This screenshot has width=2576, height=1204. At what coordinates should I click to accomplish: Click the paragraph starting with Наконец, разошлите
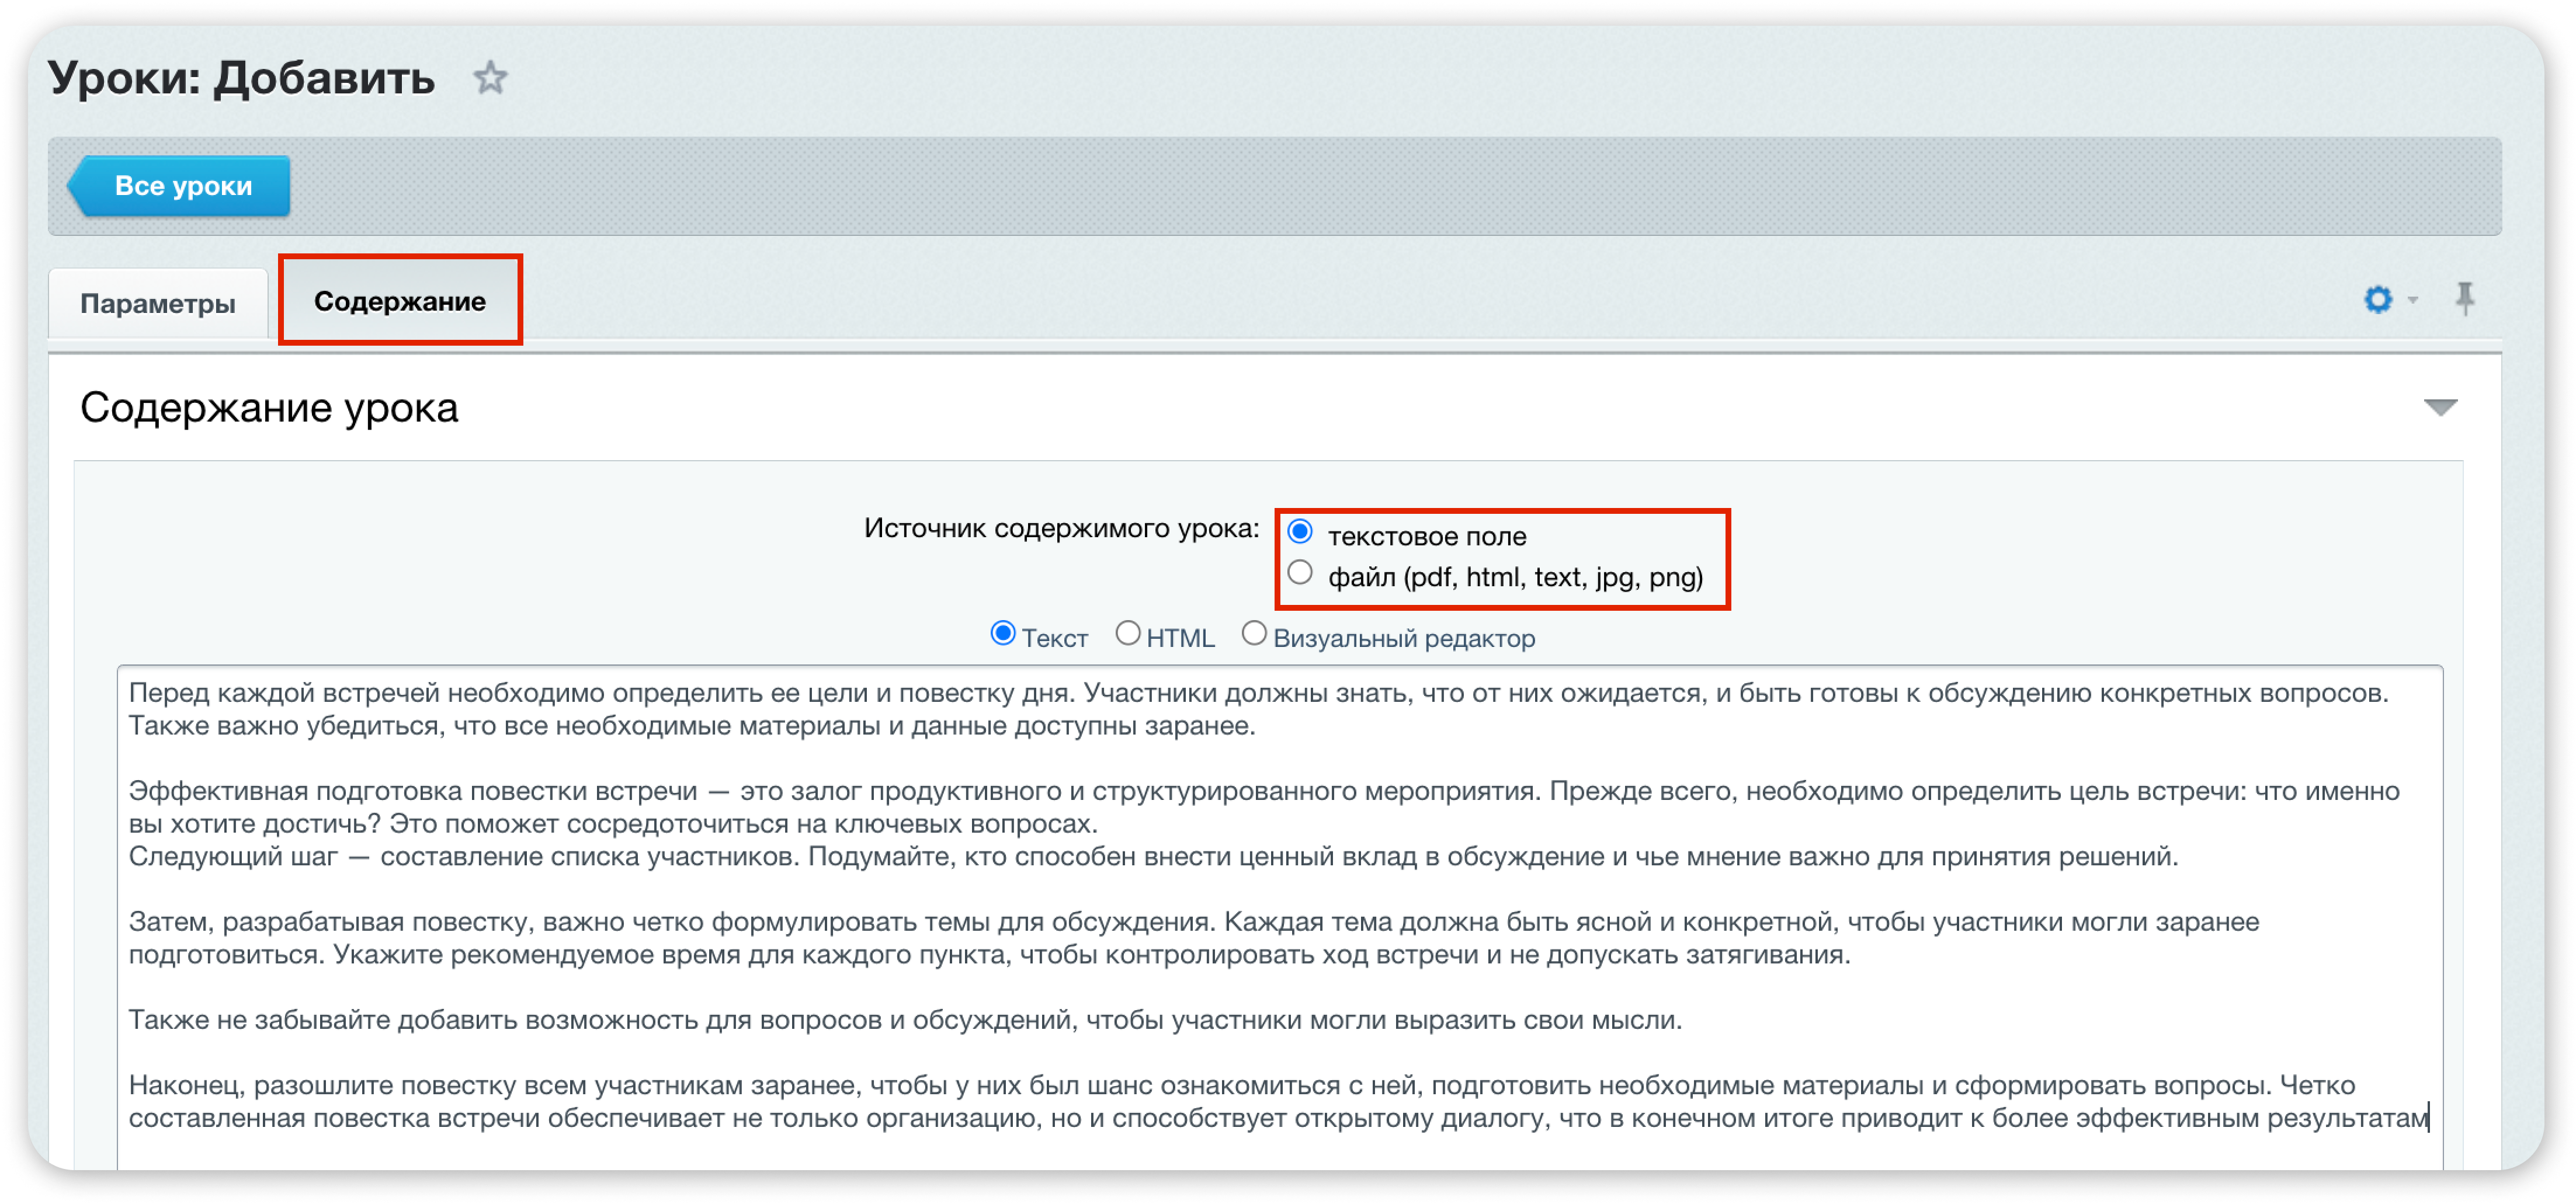[1279, 1102]
